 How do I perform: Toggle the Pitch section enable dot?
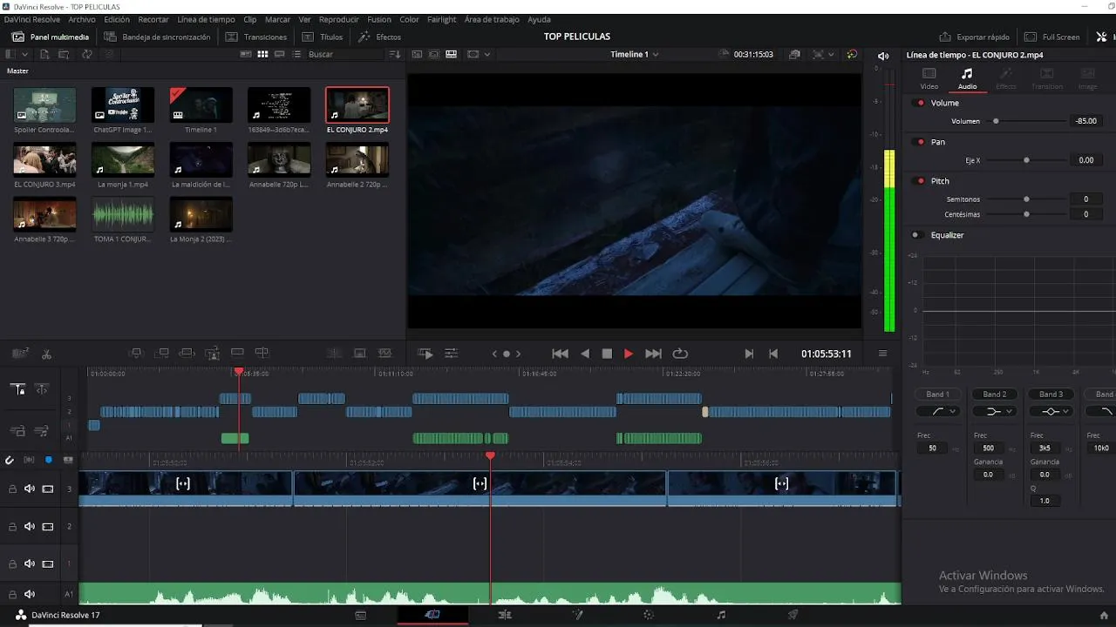click(921, 181)
